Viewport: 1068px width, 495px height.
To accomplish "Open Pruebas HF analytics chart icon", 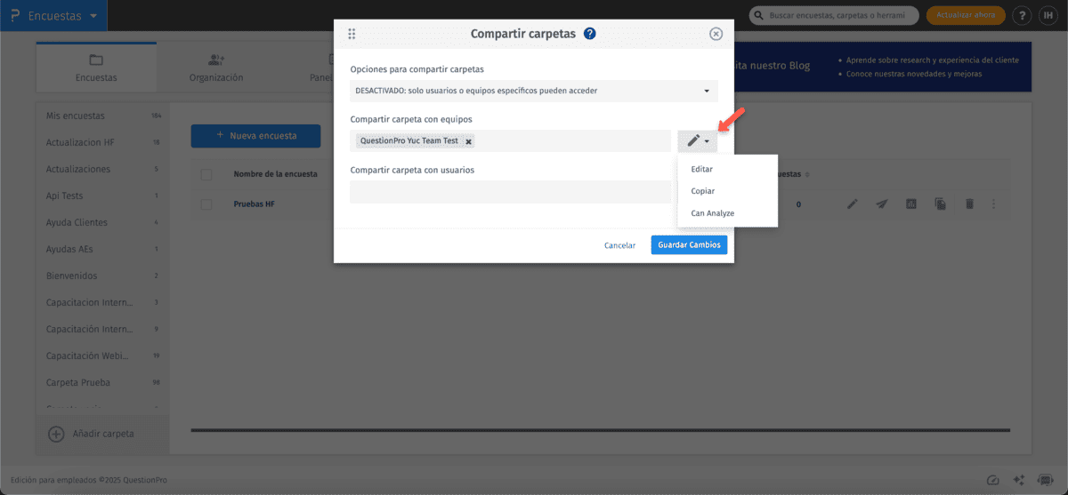I will coord(911,204).
